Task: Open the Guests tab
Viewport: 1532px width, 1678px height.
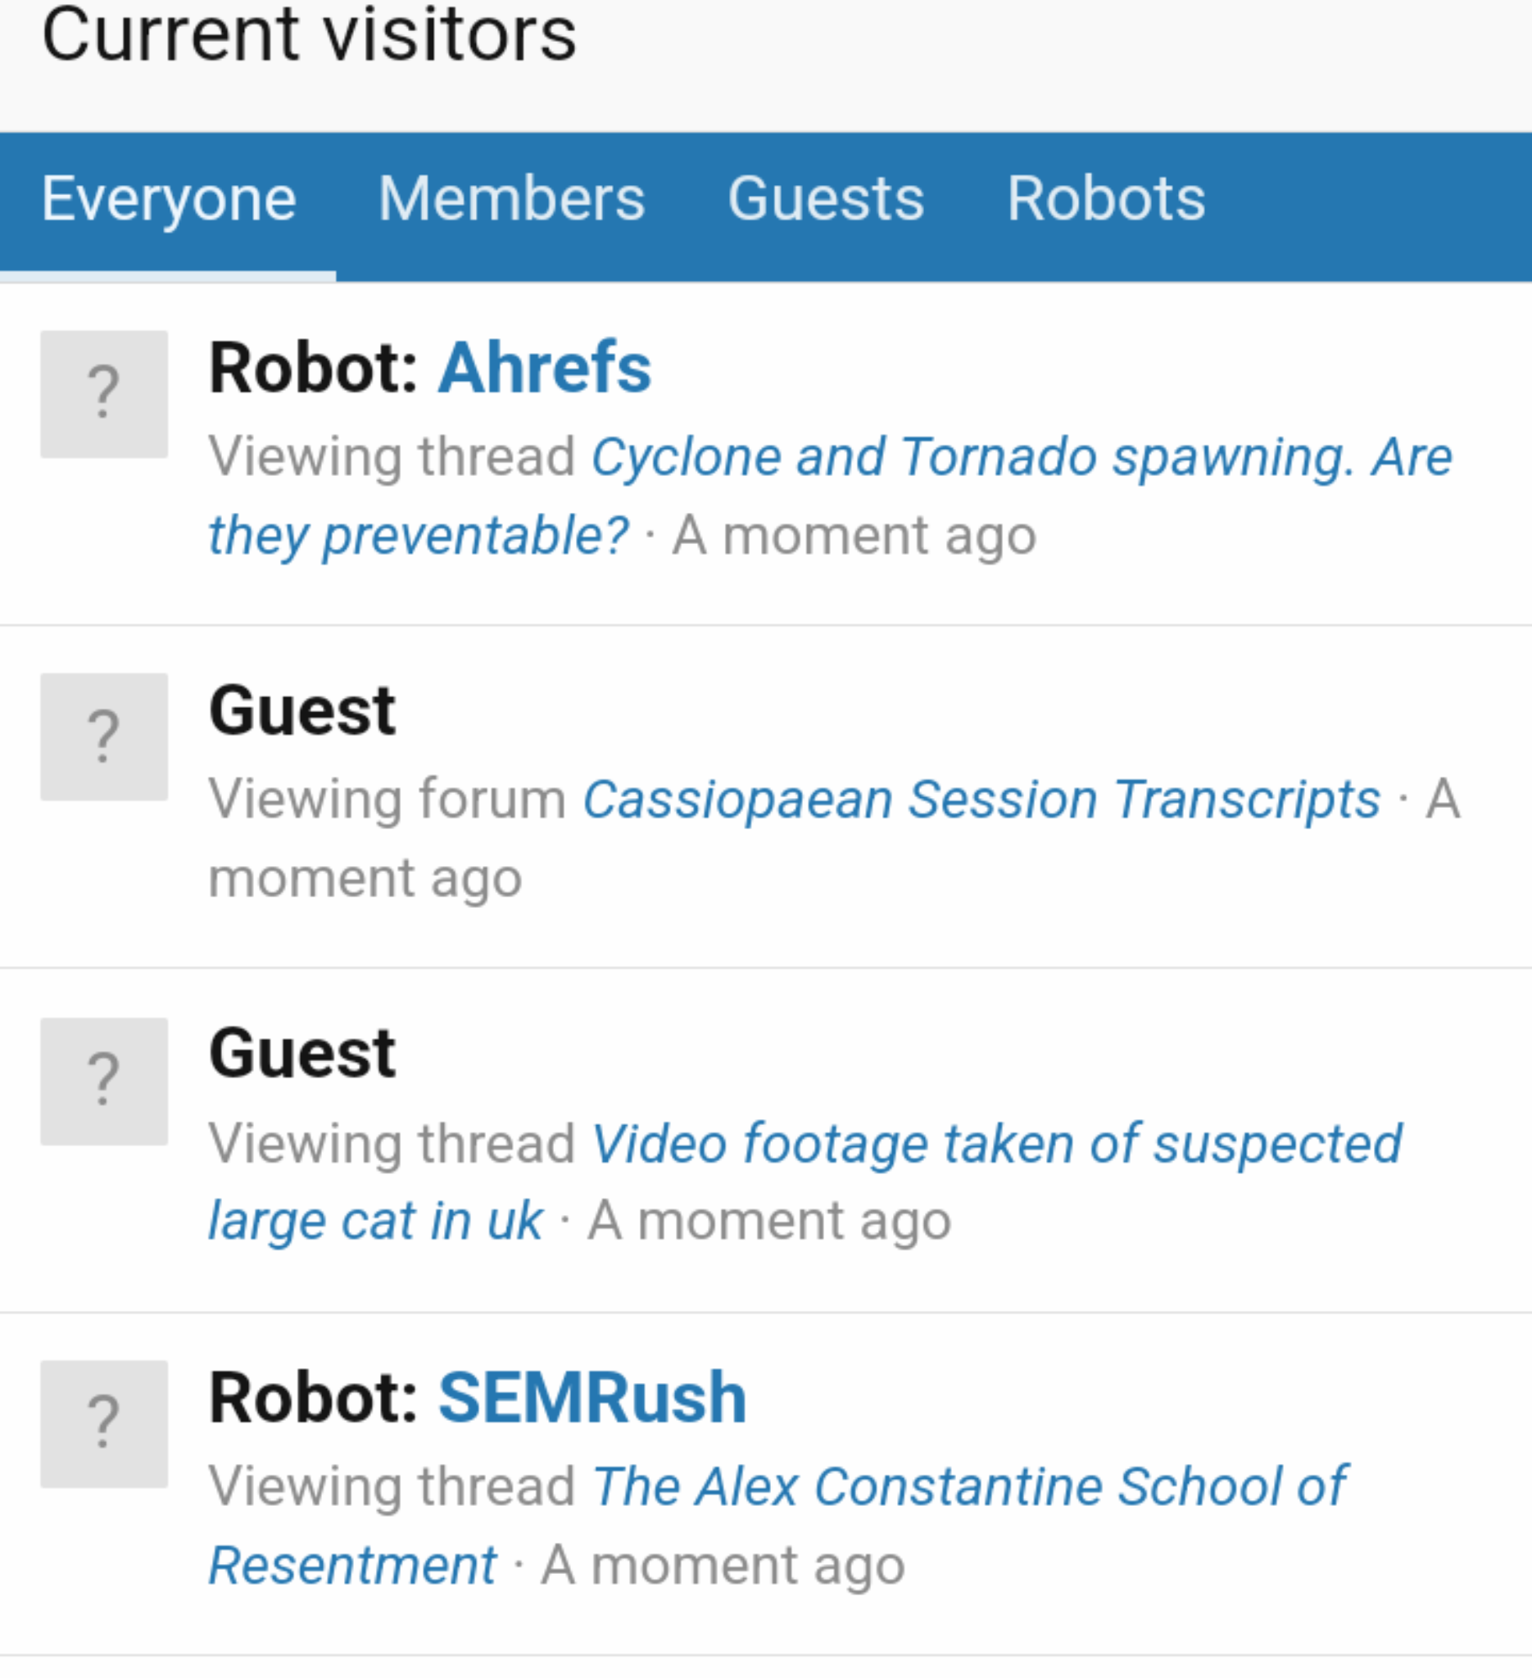Action: pyautogui.click(x=826, y=199)
